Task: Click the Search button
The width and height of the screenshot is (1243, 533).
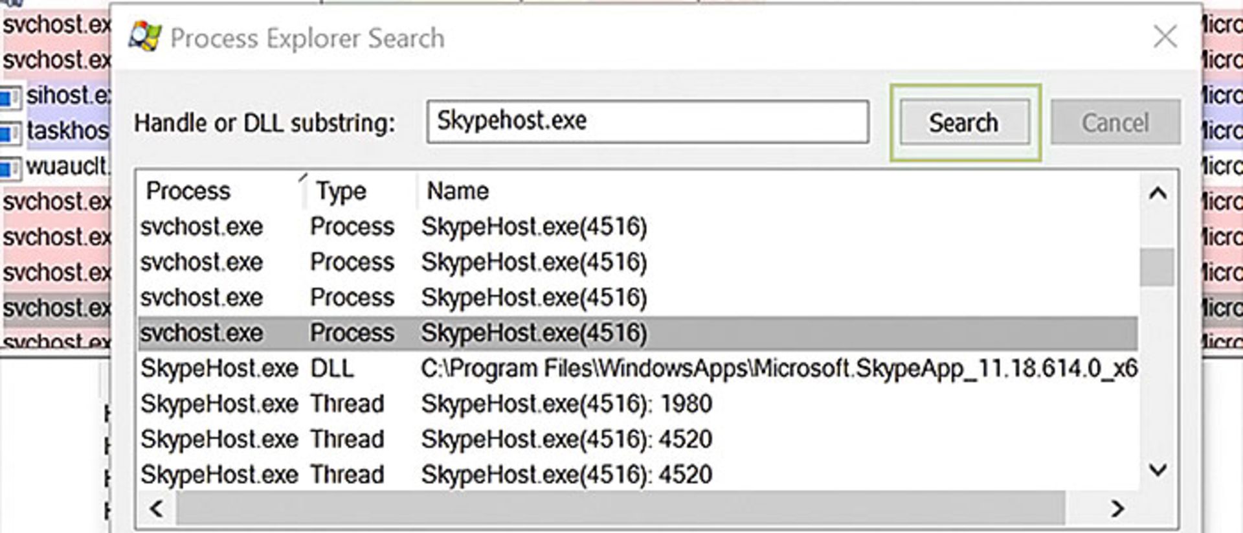Action: (x=964, y=122)
